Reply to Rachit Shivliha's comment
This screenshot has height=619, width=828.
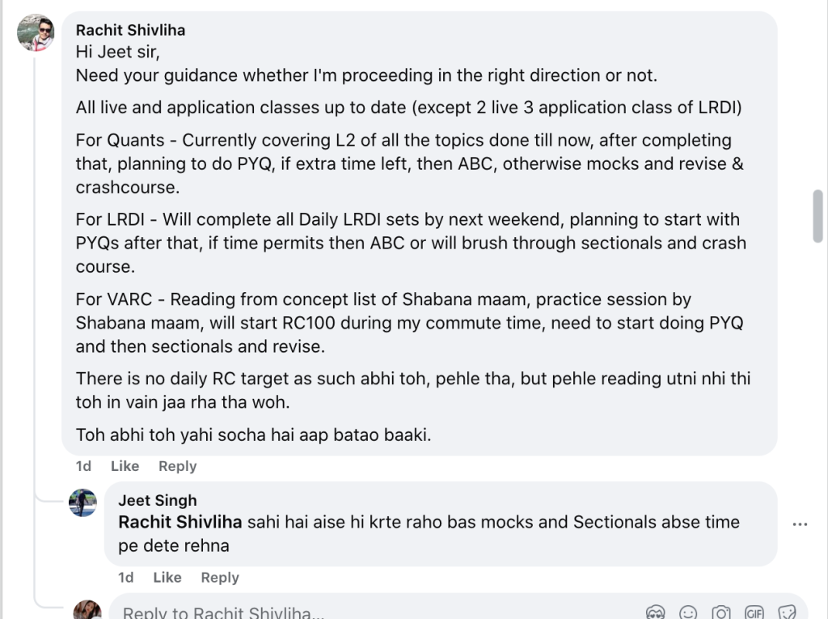177,466
